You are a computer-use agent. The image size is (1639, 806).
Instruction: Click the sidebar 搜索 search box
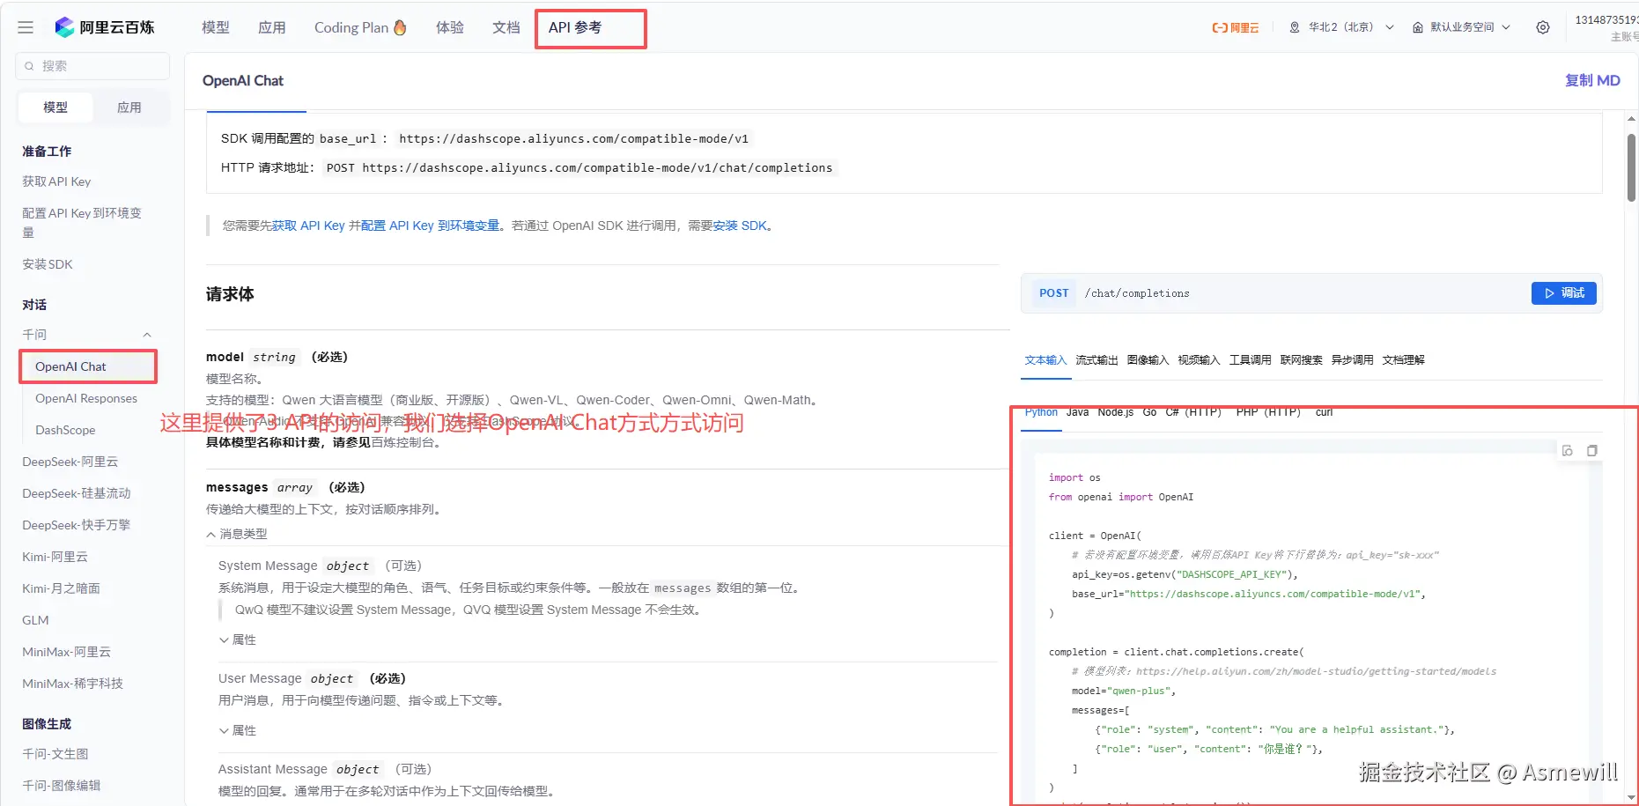92,66
